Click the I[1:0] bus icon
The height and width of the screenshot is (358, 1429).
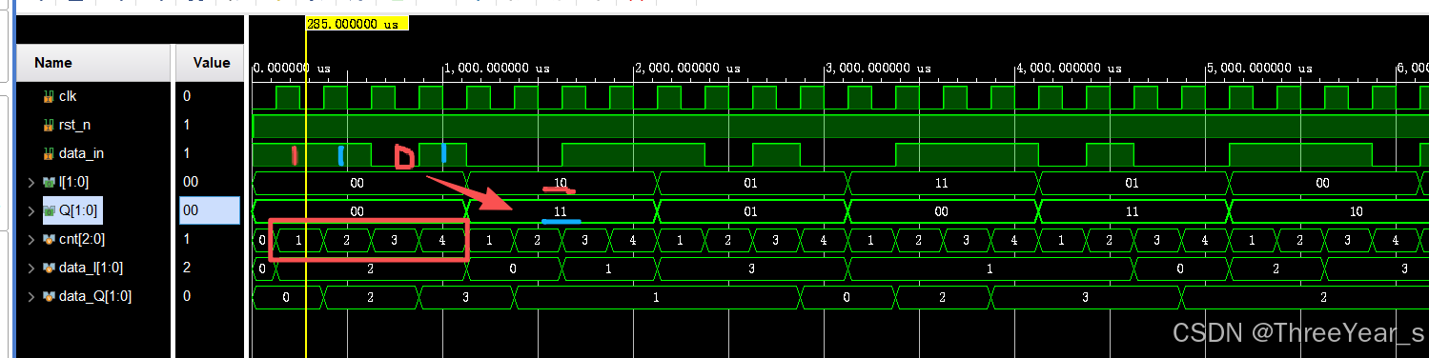pos(49,182)
